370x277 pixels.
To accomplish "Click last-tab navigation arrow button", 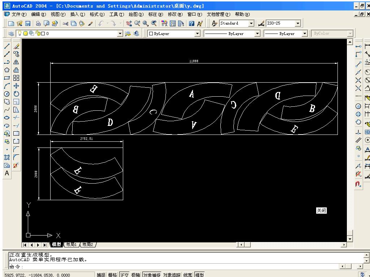I will point(44,245).
